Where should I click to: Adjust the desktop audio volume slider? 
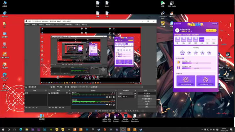(x=90, y=105)
